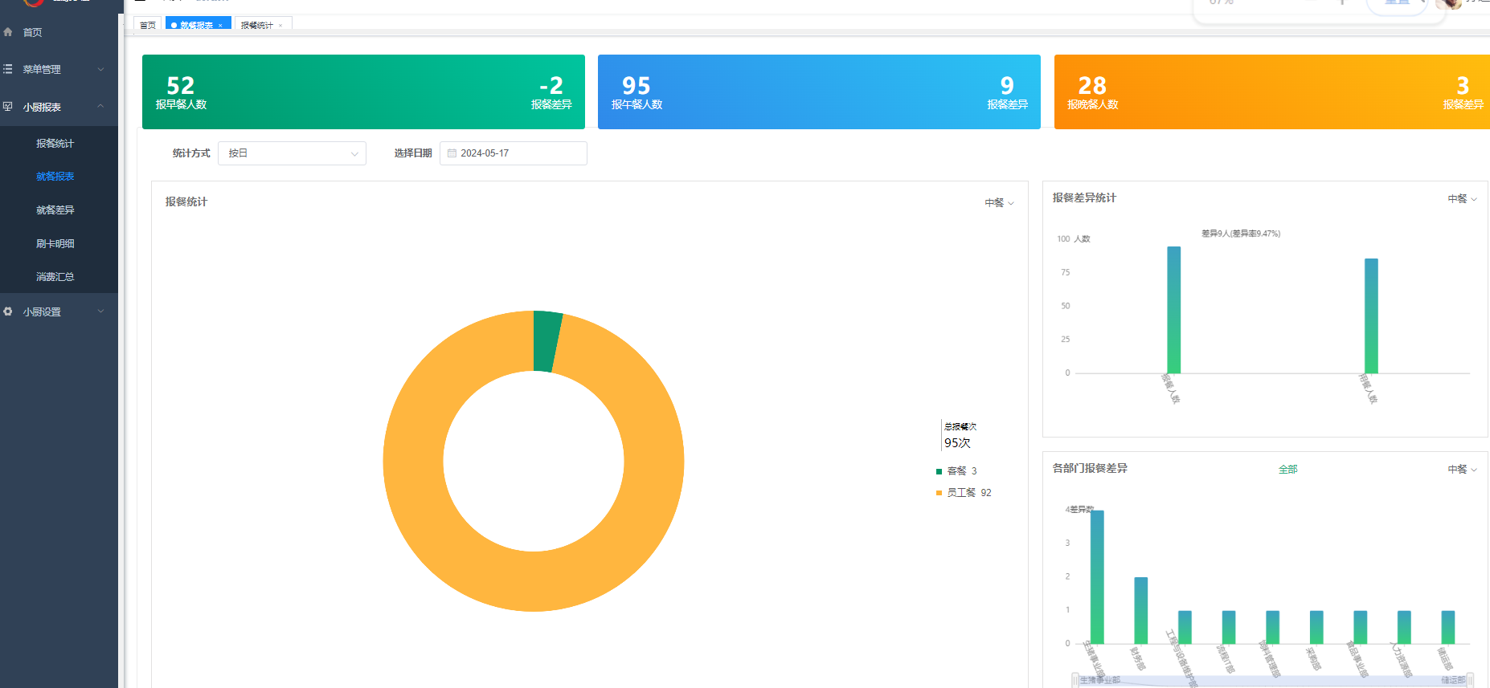1490x688 pixels.
Task: Click the 52 报早餐人数 green card
Action: point(363,92)
